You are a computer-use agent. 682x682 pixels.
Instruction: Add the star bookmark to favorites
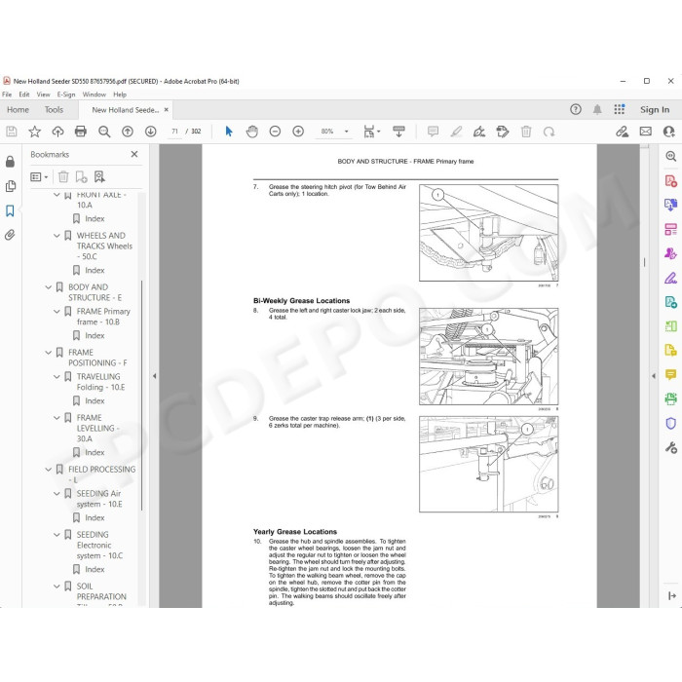(35, 132)
